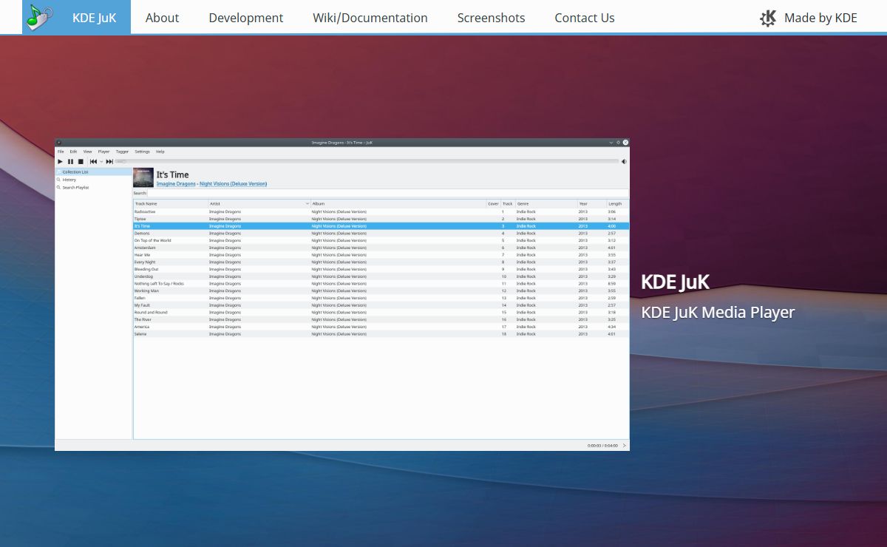Click the History magnifier icon in sidebar
This screenshot has width=887, height=547.
point(58,180)
